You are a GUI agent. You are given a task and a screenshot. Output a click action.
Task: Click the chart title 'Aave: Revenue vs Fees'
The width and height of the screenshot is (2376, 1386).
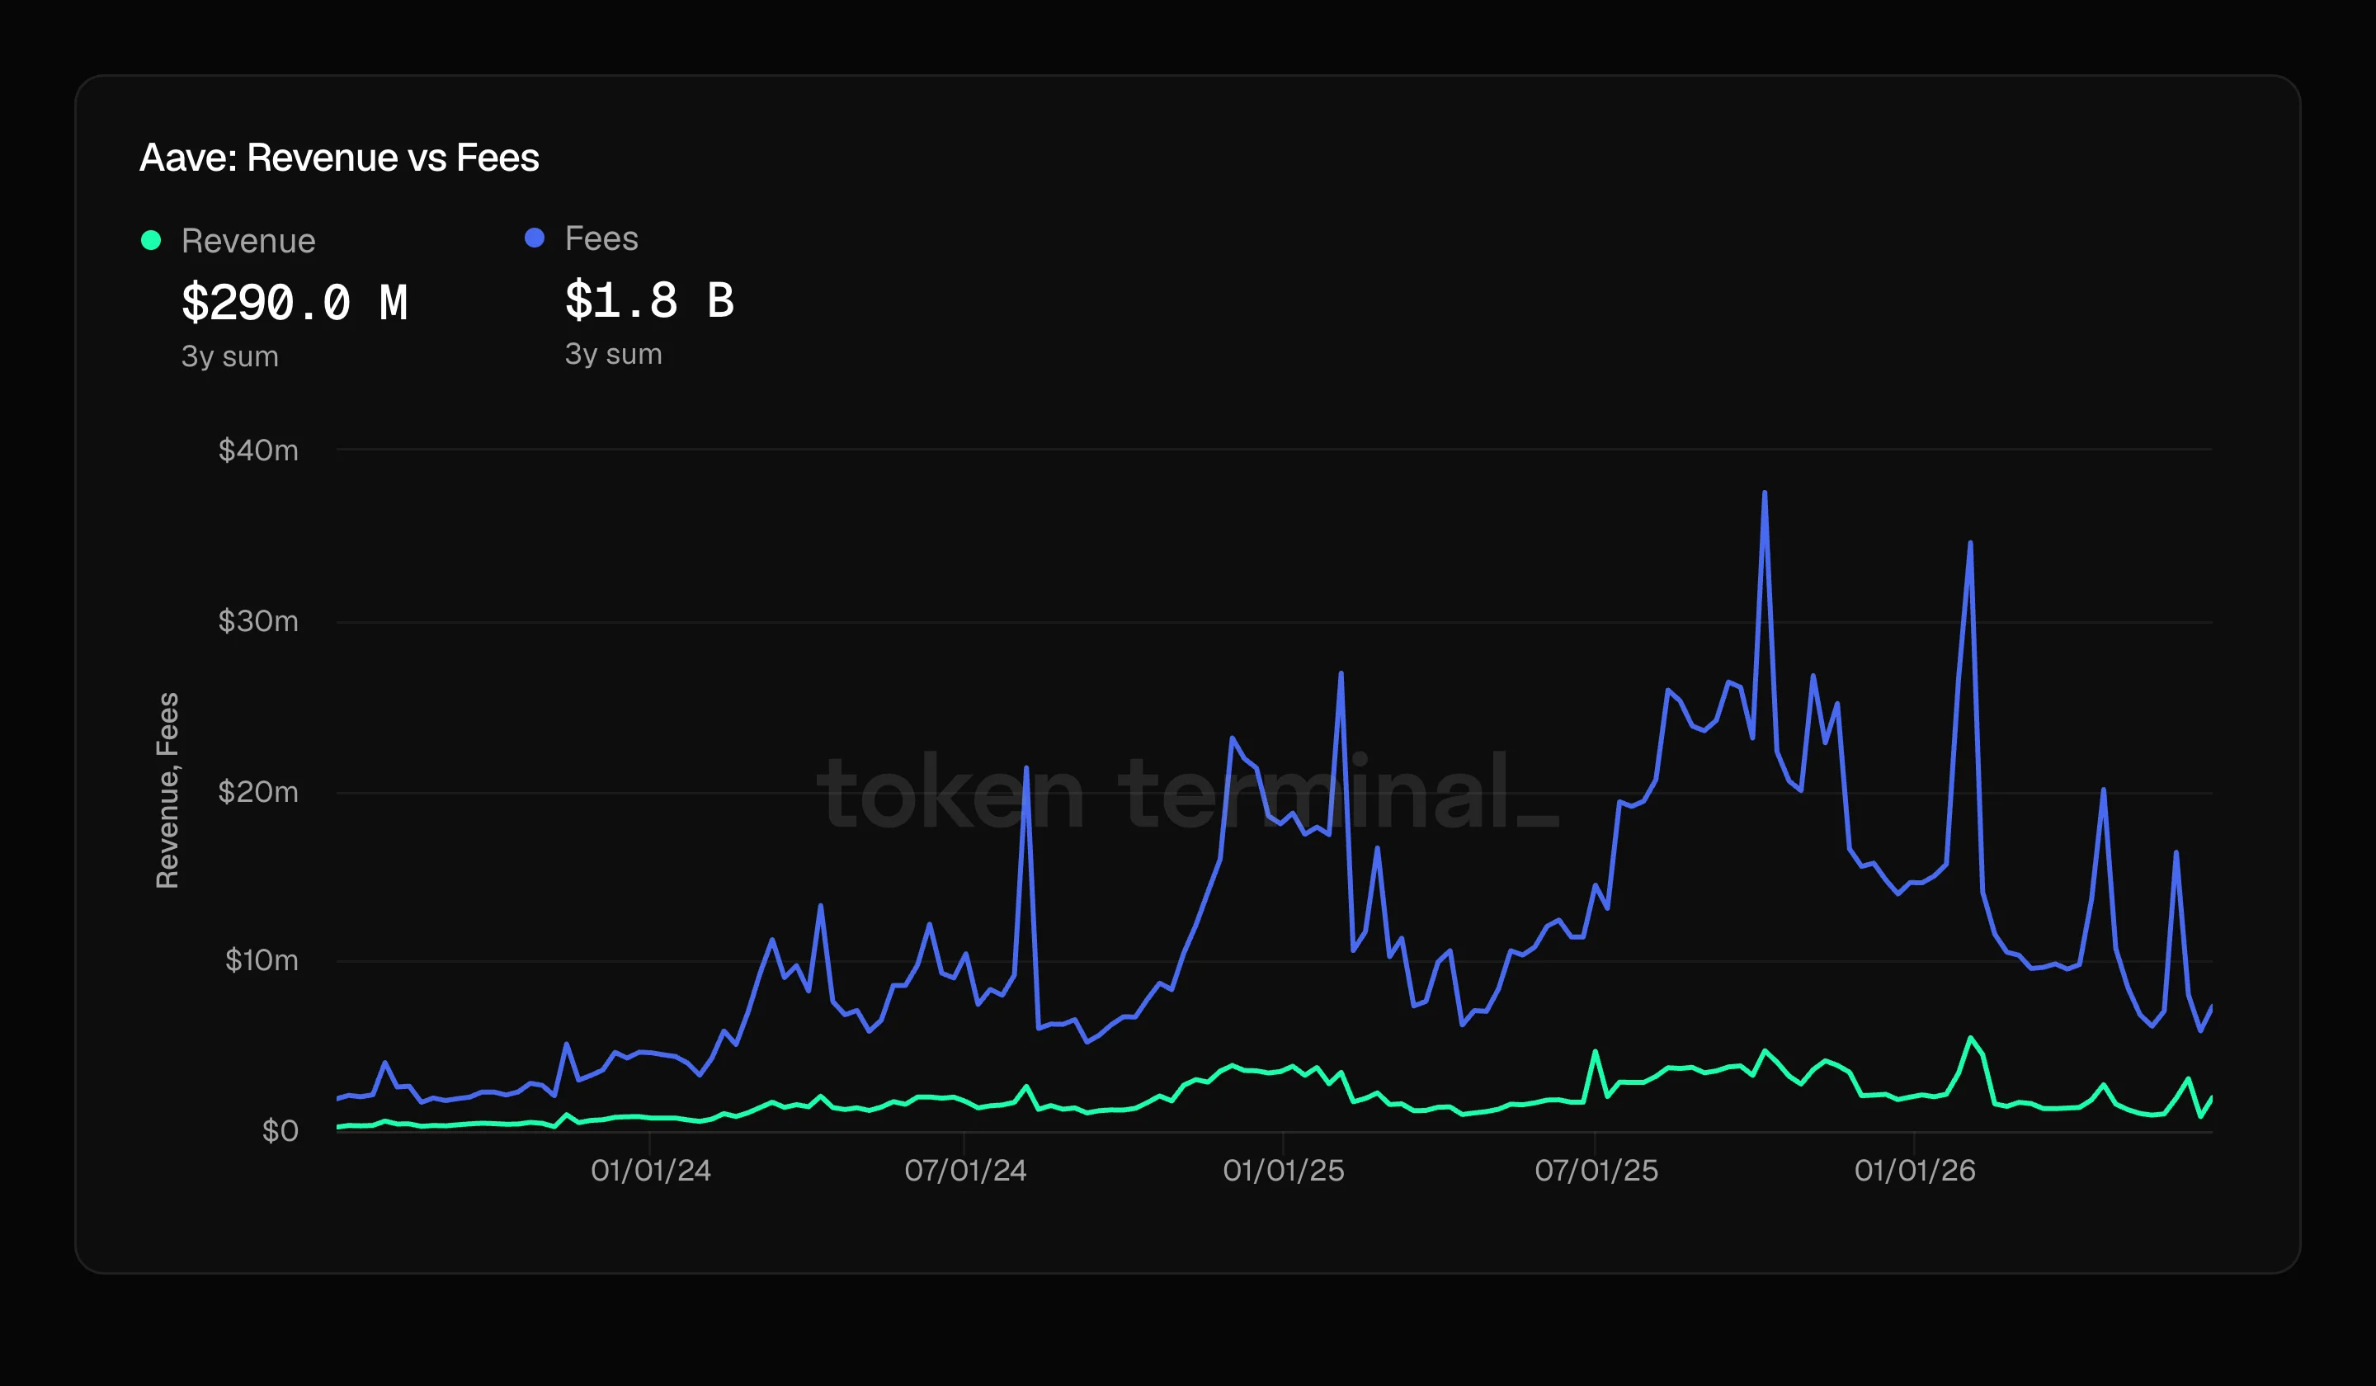[x=339, y=158]
